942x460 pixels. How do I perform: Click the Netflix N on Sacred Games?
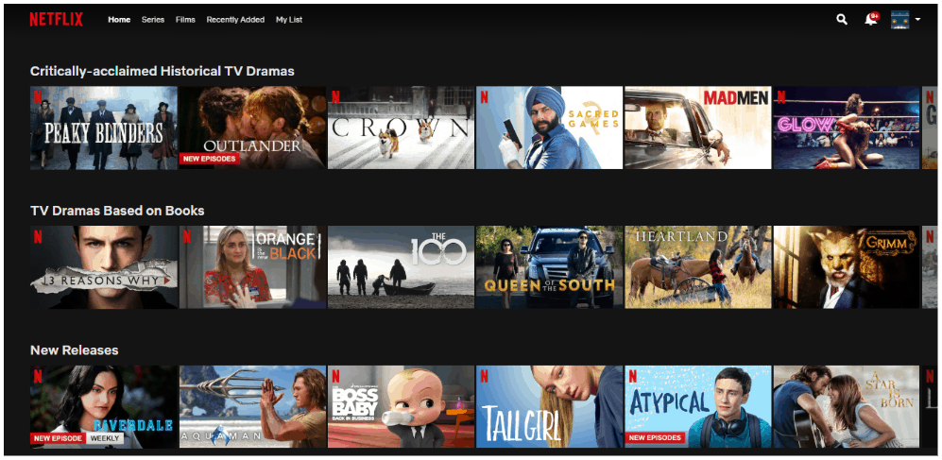pos(484,97)
